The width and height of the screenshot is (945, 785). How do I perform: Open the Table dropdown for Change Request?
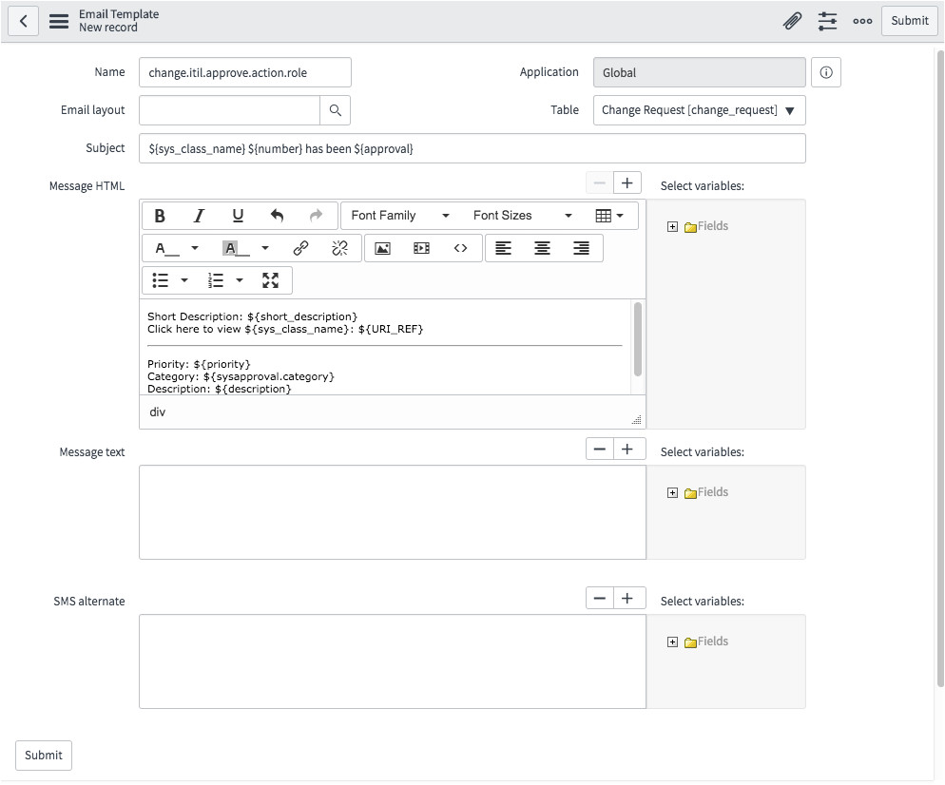pyautogui.click(x=699, y=110)
